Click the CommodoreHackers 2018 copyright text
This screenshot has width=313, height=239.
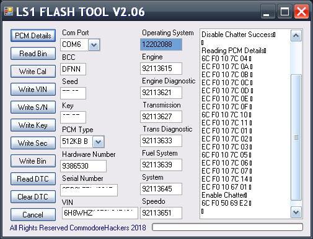click(x=78, y=228)
